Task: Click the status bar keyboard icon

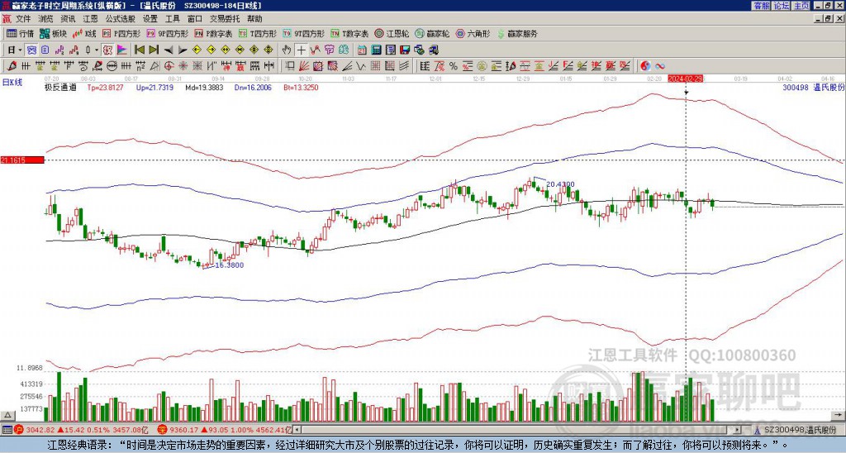Action: pyautogui.click(x=7, y=430)
